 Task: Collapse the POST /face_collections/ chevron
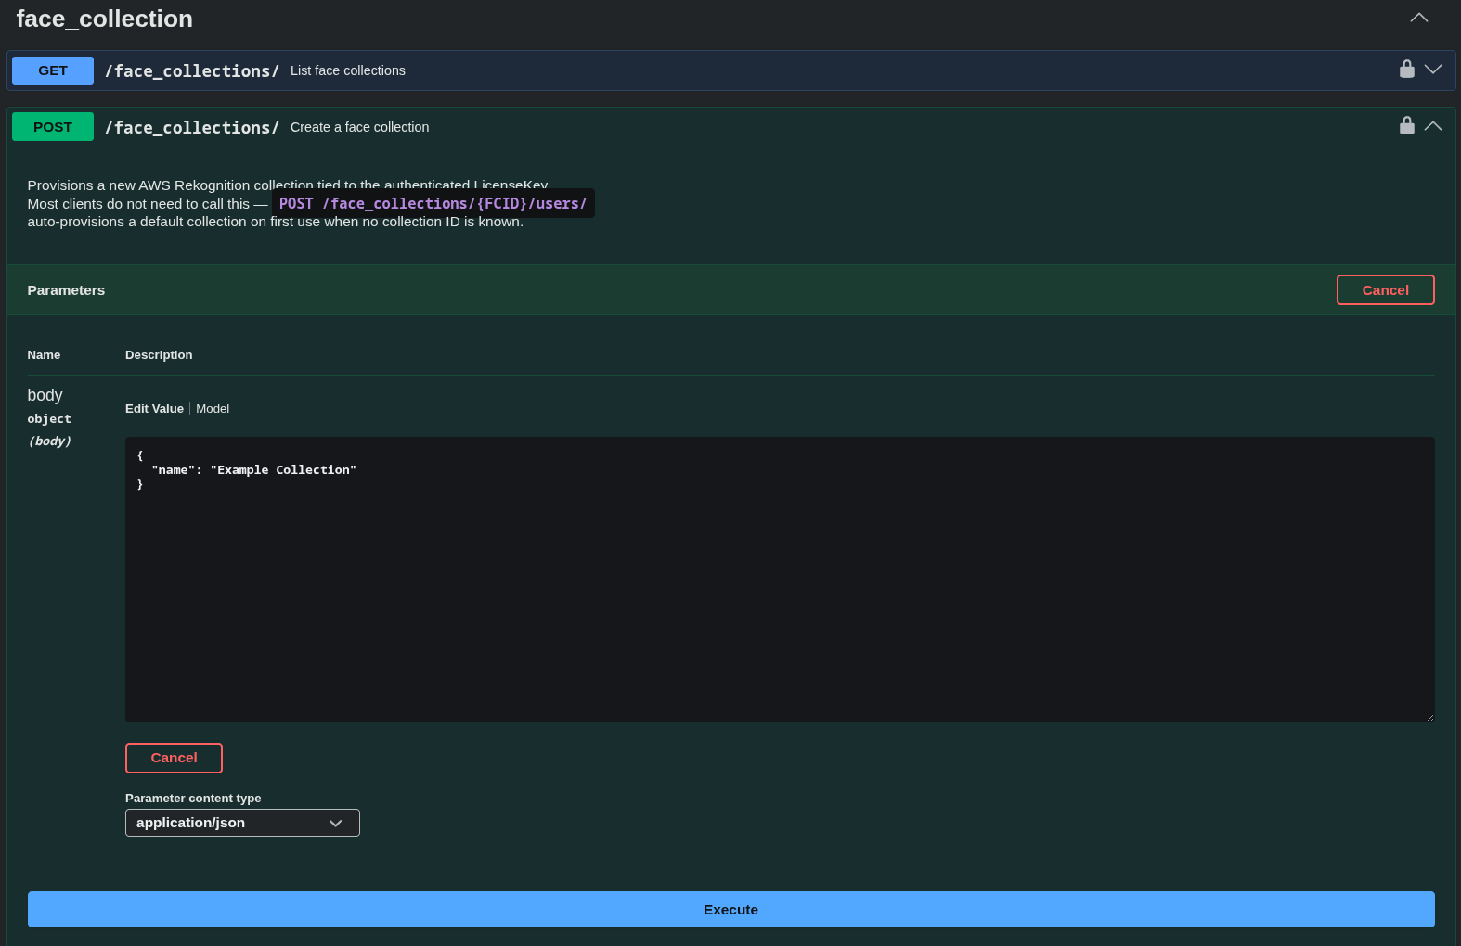(x=1433, y=126)
